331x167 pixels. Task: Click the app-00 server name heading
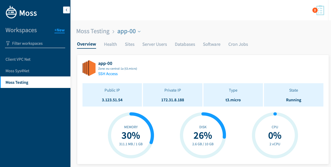pyautogui.click(x=105, y=63)
